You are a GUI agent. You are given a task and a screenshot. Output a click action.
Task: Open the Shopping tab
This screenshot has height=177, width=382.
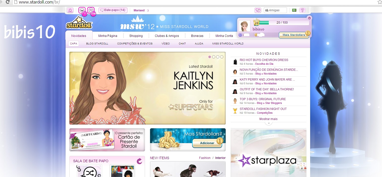(136, 36)
